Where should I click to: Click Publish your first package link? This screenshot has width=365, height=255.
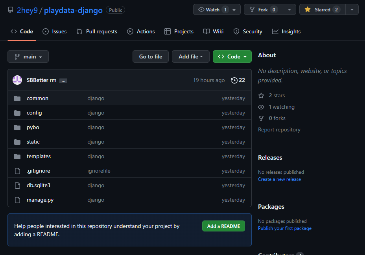(x=285, y=228)
